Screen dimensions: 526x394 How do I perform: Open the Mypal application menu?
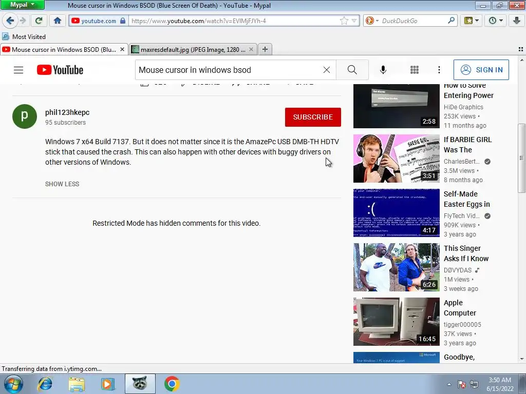pos(22,5)
